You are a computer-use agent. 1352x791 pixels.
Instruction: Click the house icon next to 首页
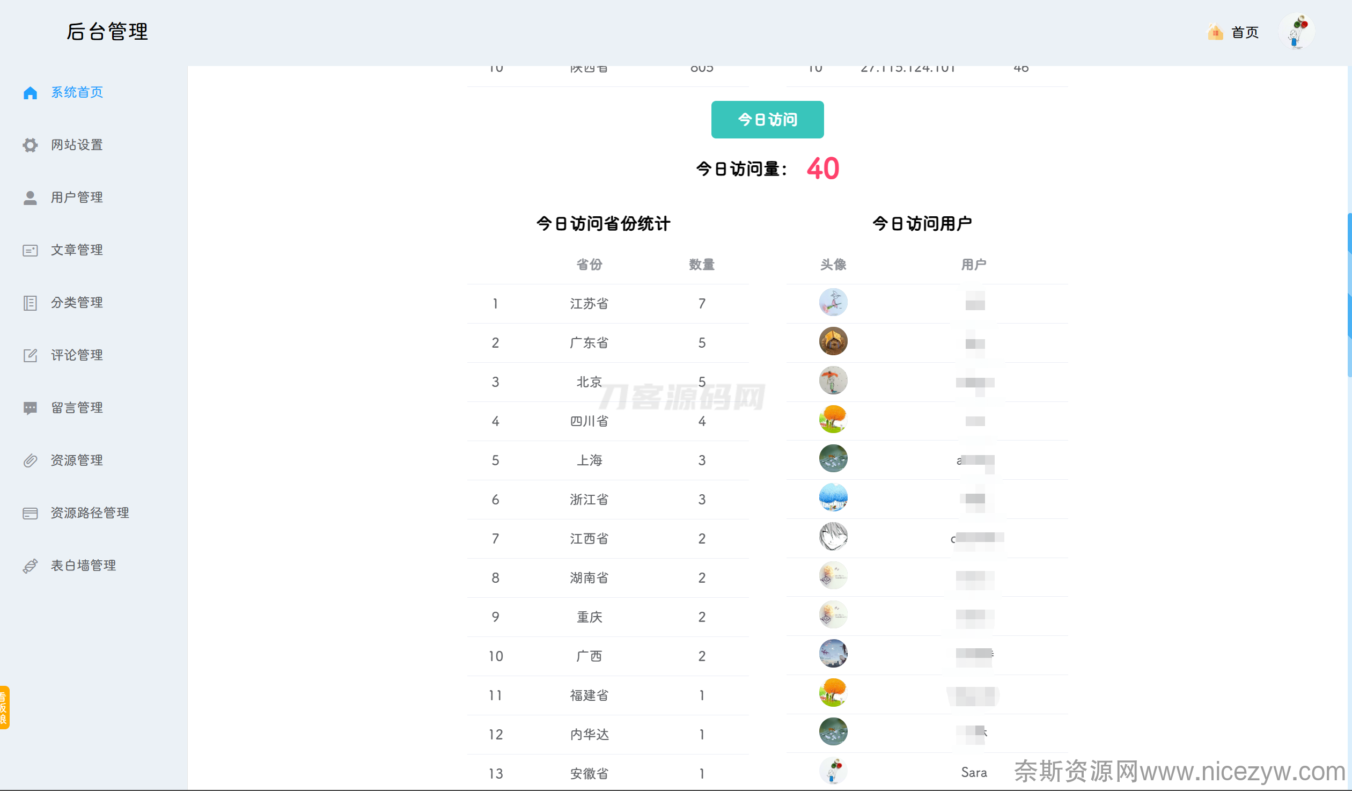click(1215, 32)
